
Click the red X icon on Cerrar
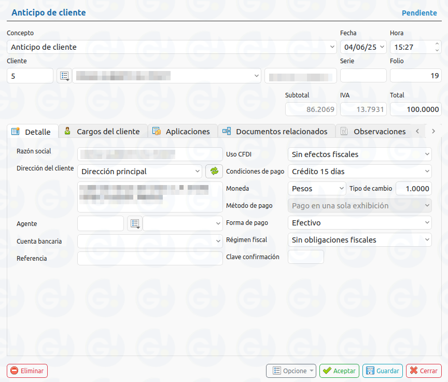413,370
